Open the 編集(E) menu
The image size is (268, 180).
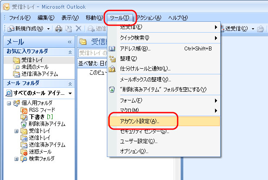[x=46, y=18]
